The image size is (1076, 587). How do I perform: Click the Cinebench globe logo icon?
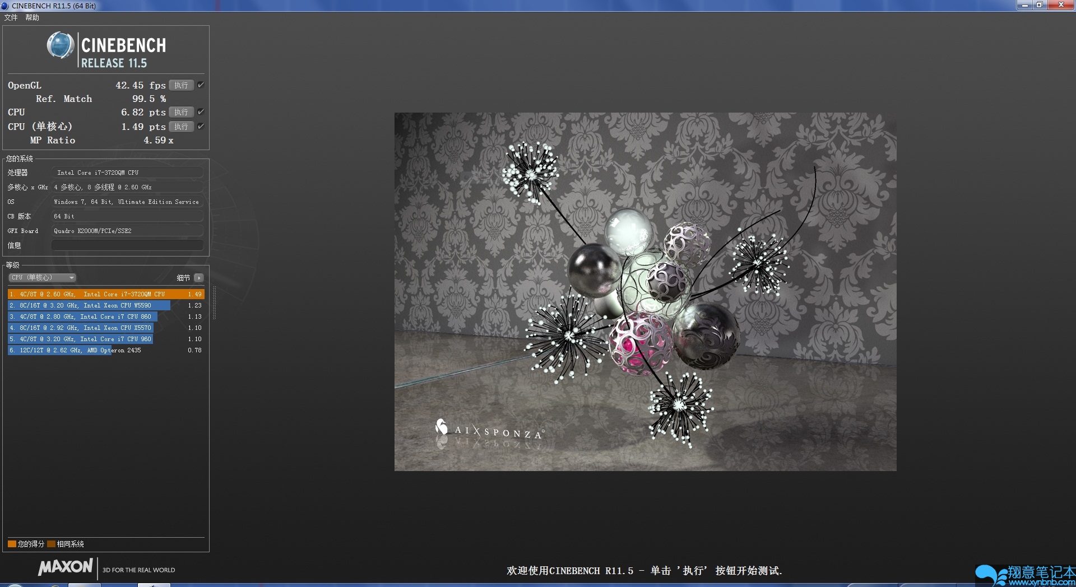(x=60, y=46)
